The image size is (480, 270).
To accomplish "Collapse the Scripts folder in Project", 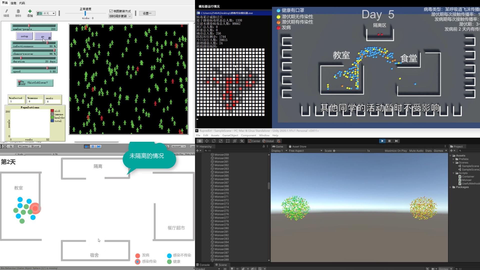I will click(x=454, y=173).
